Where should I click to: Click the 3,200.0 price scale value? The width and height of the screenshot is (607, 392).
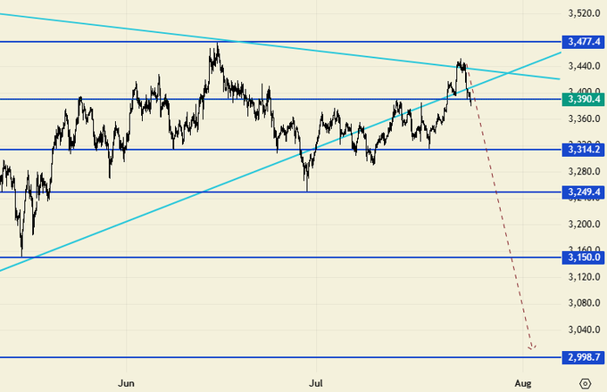click(x=584, y=225)
